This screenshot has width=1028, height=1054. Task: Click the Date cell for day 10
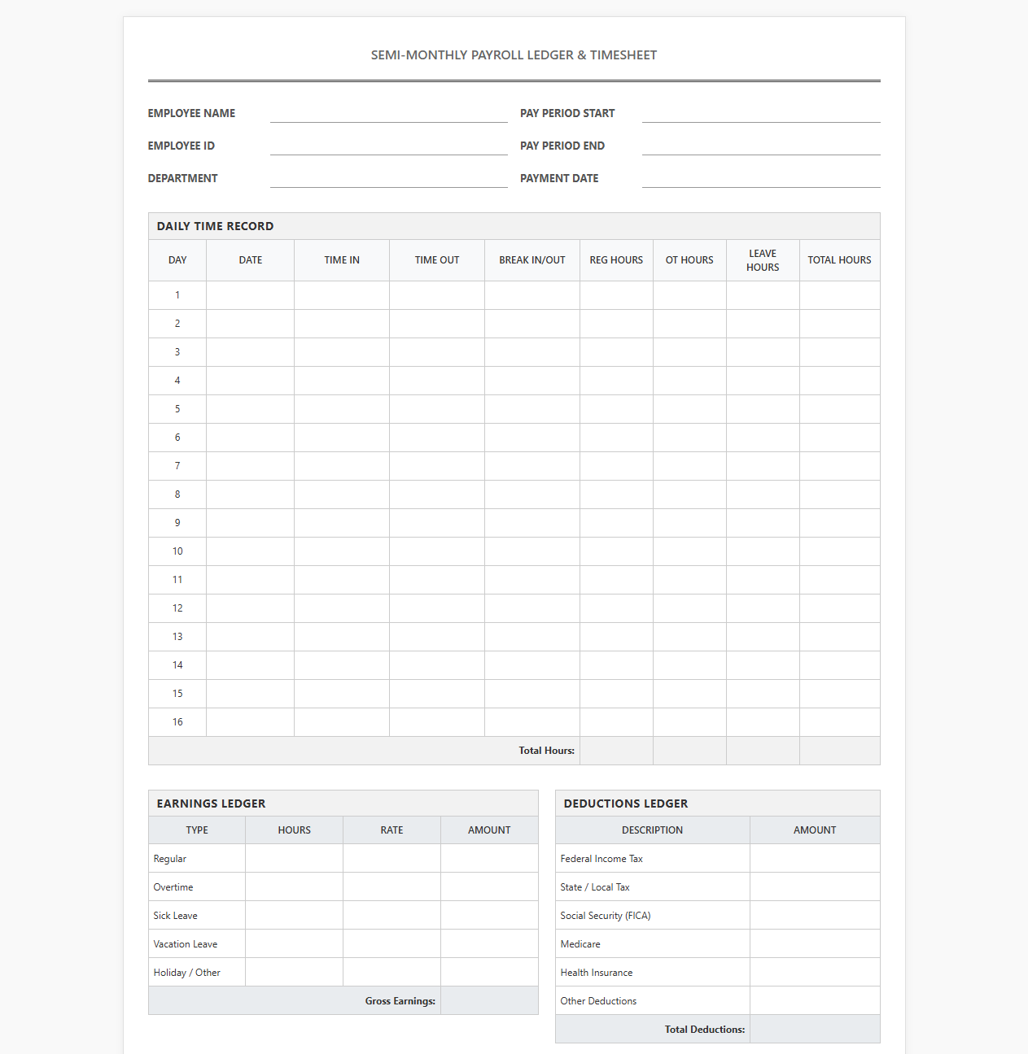(x=251, y=551)
